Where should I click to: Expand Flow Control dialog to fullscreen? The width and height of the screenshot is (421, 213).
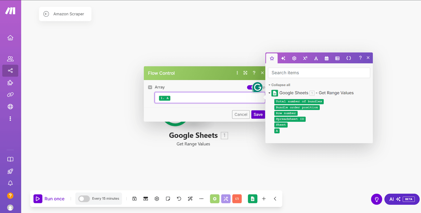pyautogui.click(x=245, y=73)
